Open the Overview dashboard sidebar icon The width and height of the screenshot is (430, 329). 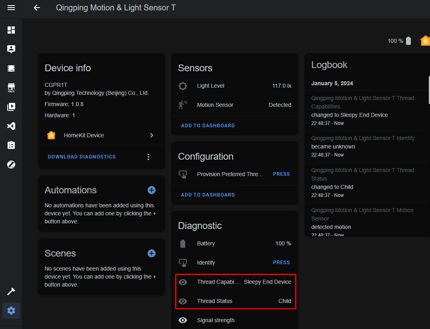(11, 30)
